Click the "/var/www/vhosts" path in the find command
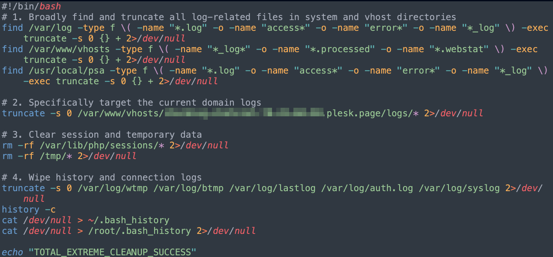The height and width of the screenshot is (257, 553). (x=69, y=49)
